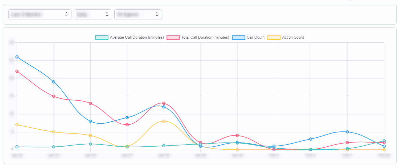
Task: Toggle the Average Call Duration legend label
Action: pos(137,37)
